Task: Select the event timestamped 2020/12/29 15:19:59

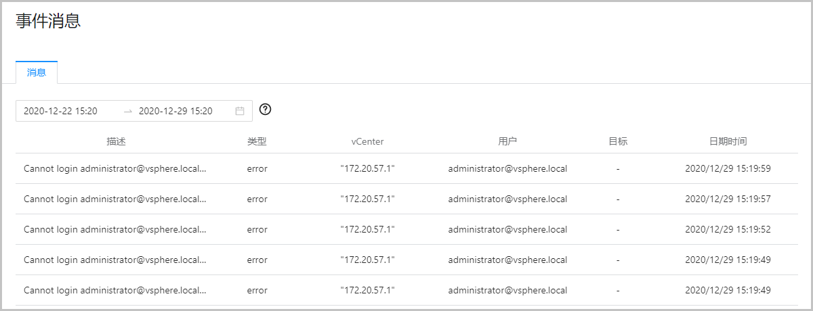Action: click(728, 168)
